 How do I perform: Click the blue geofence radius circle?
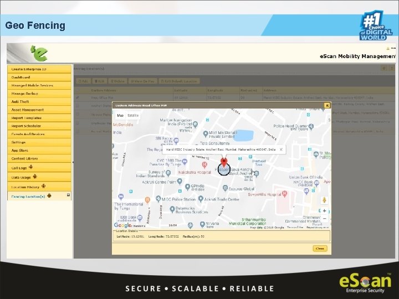tap(224, 169)
